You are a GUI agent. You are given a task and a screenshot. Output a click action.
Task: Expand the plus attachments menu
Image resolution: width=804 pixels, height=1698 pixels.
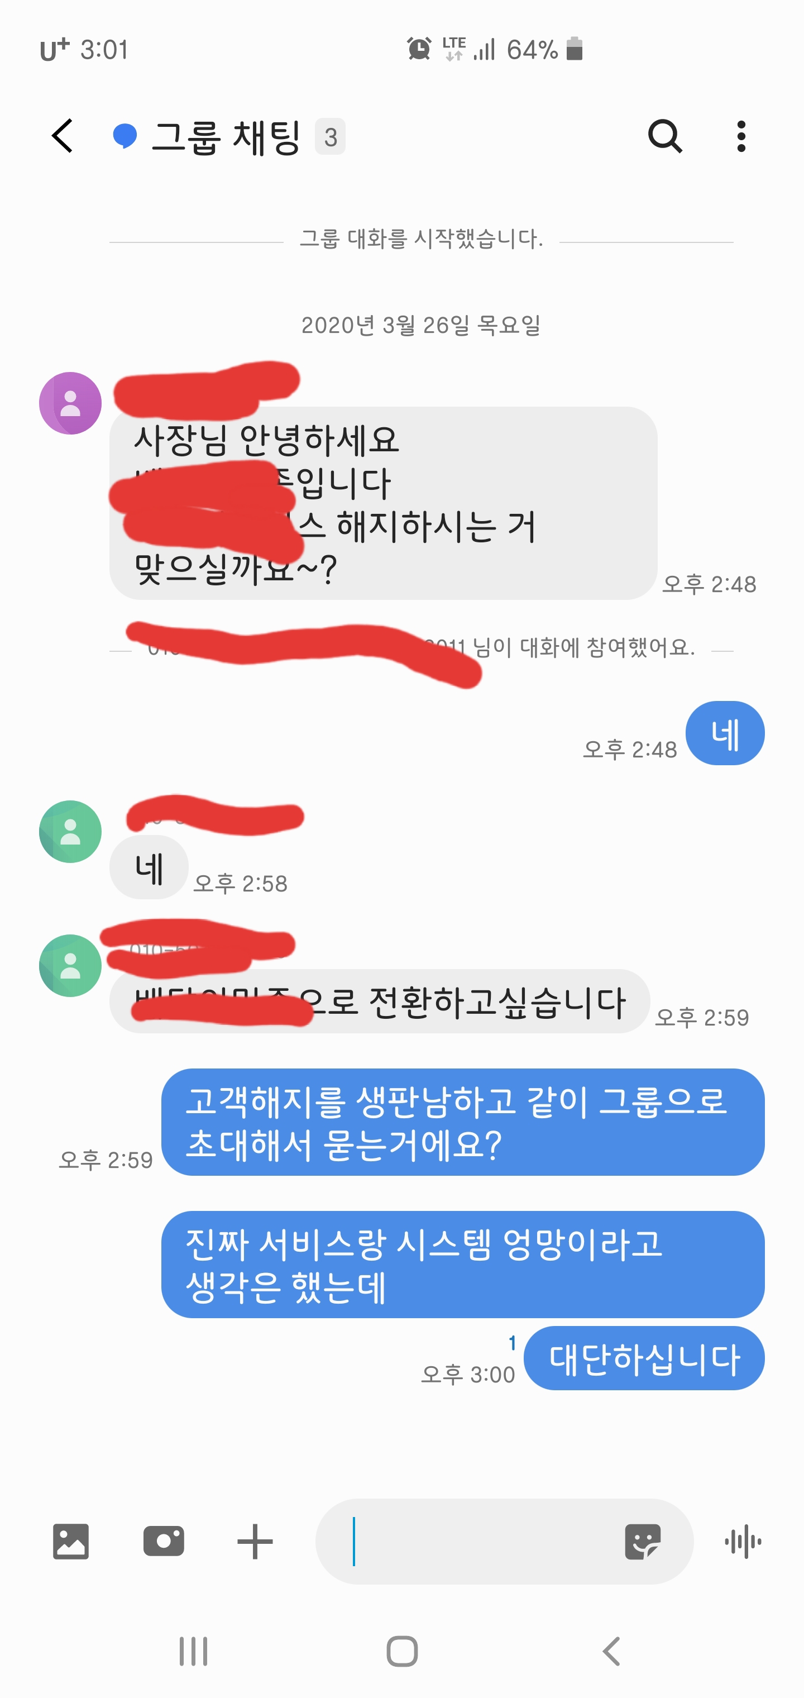pyautogui.click(x=255, y=1541)
